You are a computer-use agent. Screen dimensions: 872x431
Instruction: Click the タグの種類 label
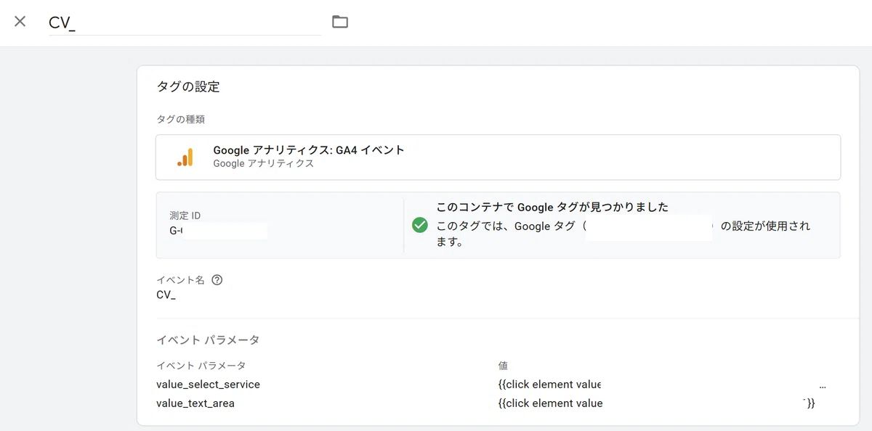tap(180, 119)
